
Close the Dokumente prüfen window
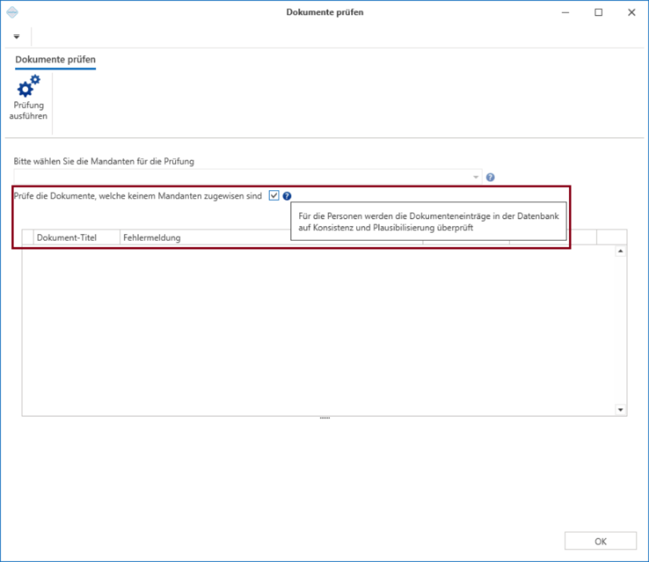tap(631, 12)
